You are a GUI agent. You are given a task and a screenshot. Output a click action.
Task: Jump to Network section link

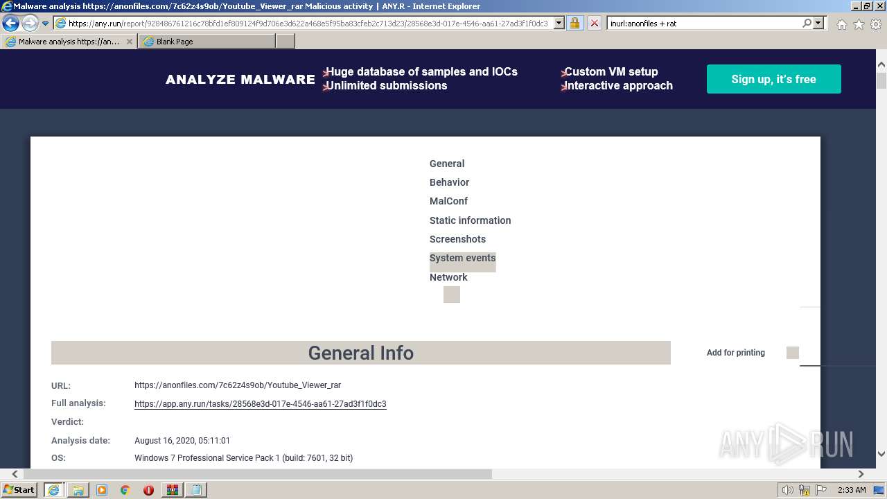[448, 277]
